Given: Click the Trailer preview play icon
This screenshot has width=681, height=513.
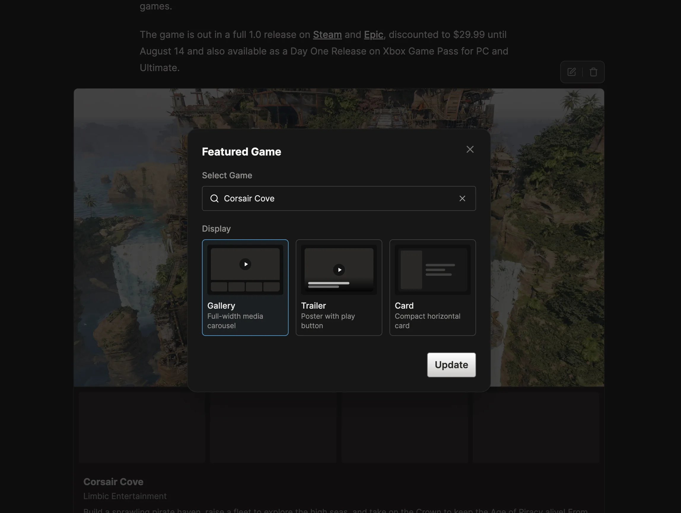Looking at the screenshot, I should [339, 270].
